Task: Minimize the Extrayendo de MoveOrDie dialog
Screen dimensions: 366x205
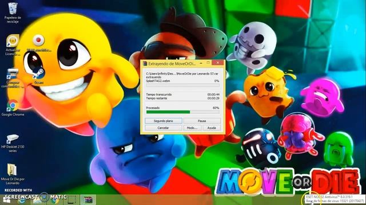Action: click(x=201, y=63)
